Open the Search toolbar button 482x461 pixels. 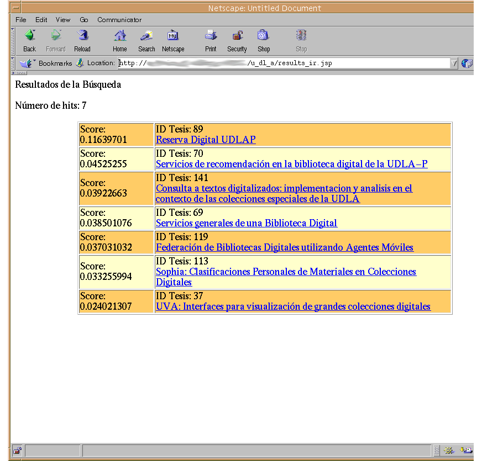click(146, 40)
